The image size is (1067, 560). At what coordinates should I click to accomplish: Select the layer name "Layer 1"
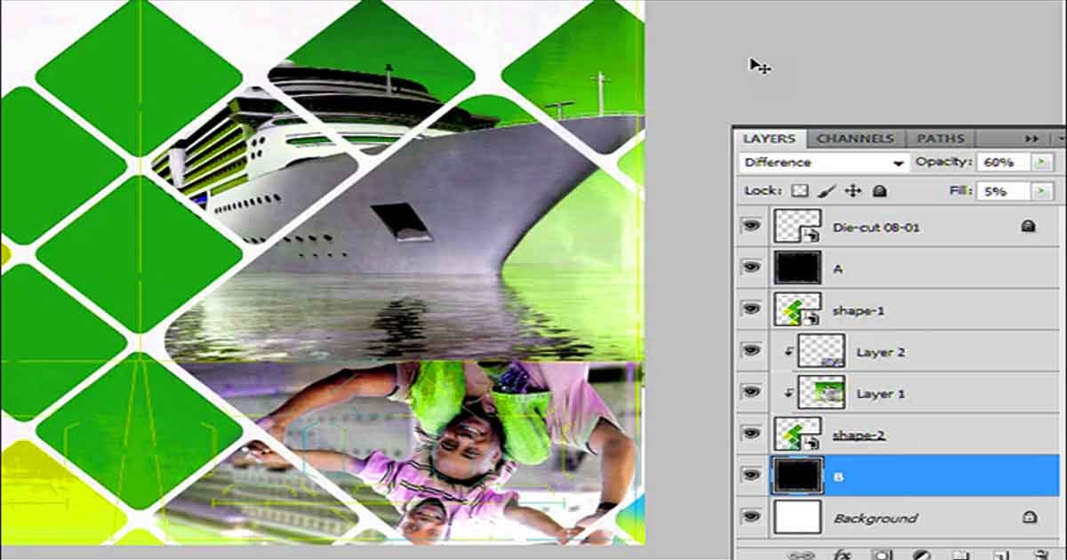[x=880, y=393]
